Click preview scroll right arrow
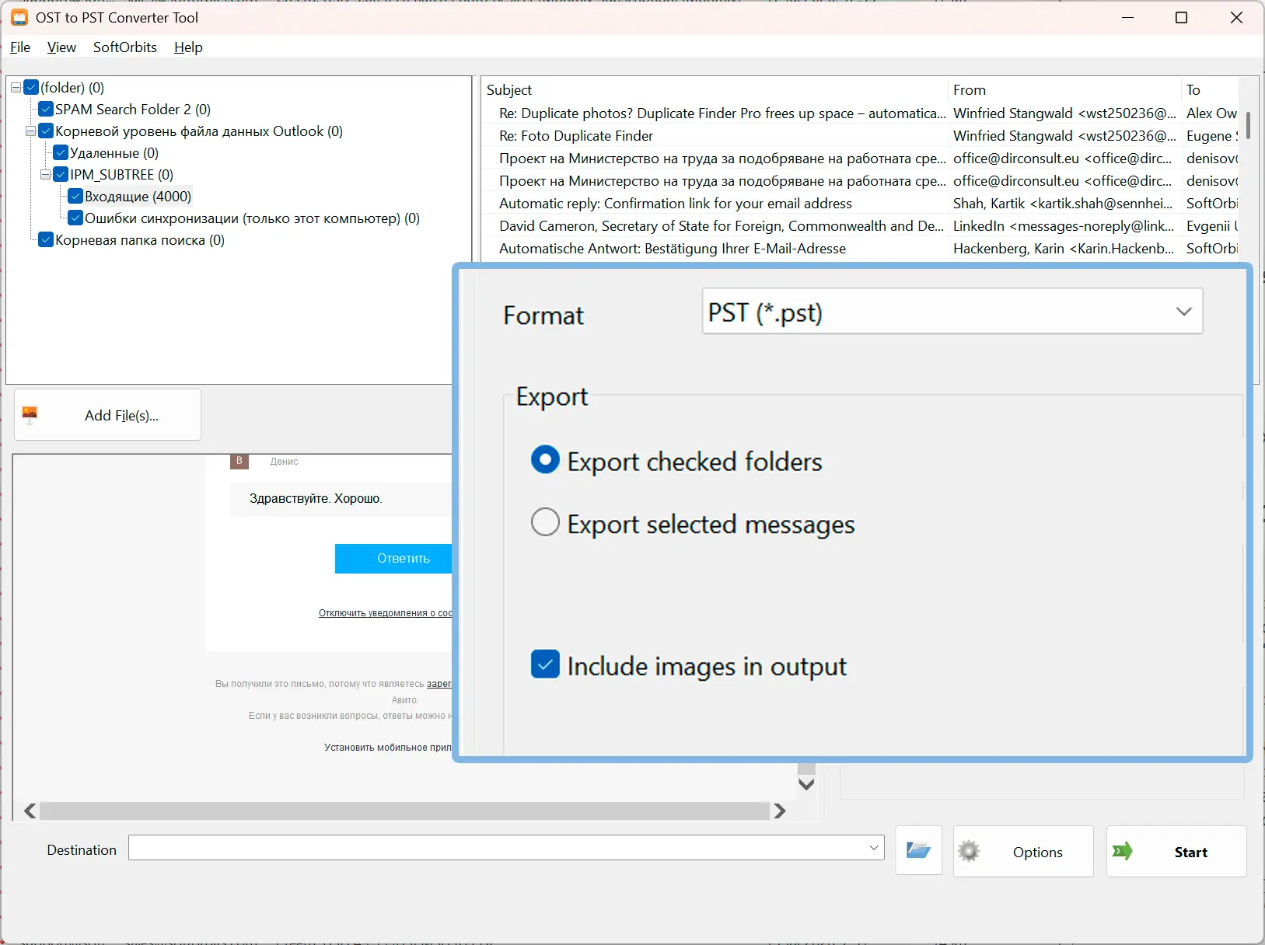The width and height of the screenshot is (1265, 945). coord(780,811)
